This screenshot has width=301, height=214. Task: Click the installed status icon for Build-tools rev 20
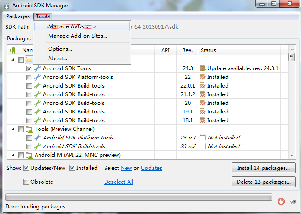203,103
